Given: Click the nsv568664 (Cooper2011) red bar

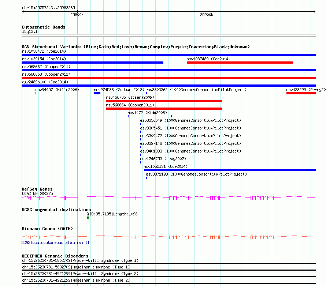Looking at the screenshot, I should click(164, 109).
